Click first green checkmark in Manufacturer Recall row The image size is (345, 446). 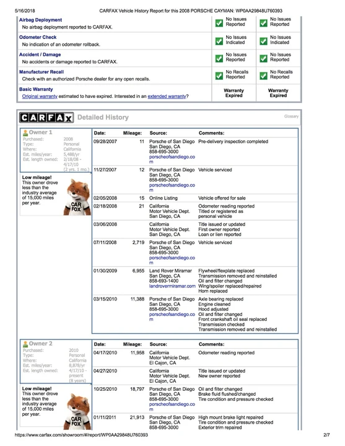click(x=219, y=76)
